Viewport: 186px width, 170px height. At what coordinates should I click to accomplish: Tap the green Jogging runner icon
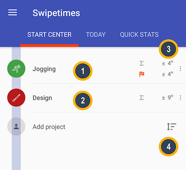[16, 68]
